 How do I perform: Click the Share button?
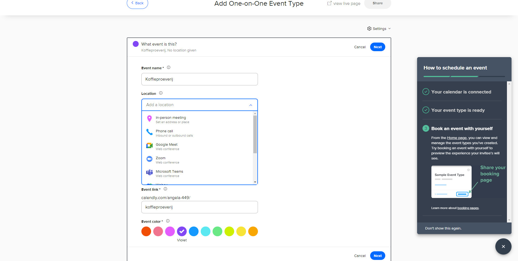(377, 3)
